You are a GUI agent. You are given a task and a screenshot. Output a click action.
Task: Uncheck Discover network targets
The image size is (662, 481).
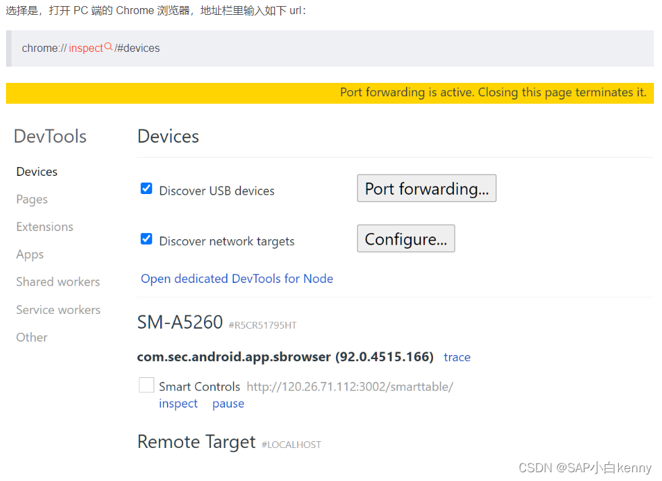coord(146,238)
